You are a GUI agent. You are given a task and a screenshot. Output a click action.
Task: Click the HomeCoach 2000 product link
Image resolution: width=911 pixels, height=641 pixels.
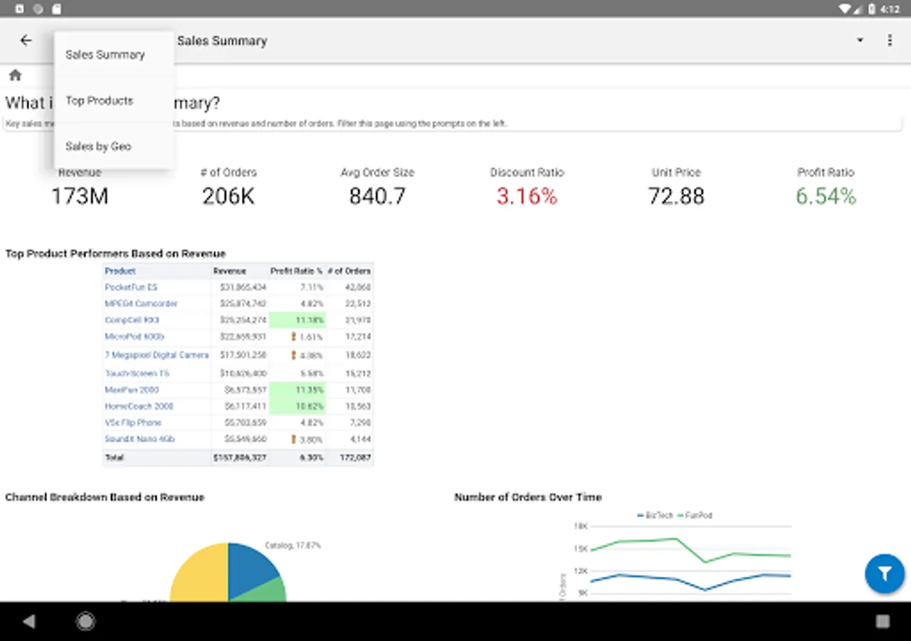click(139, 406)
